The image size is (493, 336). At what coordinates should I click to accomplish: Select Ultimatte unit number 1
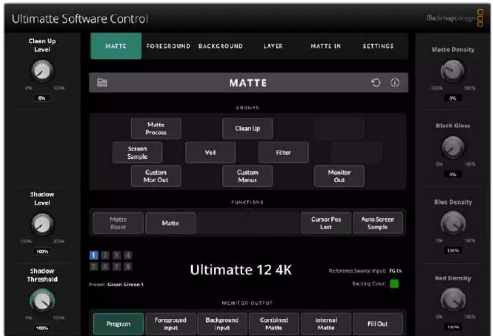(94, 255)
